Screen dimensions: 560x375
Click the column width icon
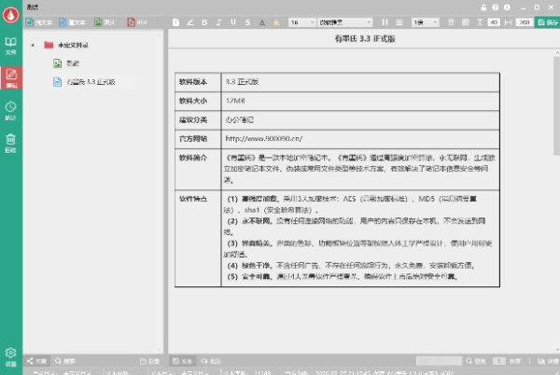pyautogui.click(x=509, y=22)
